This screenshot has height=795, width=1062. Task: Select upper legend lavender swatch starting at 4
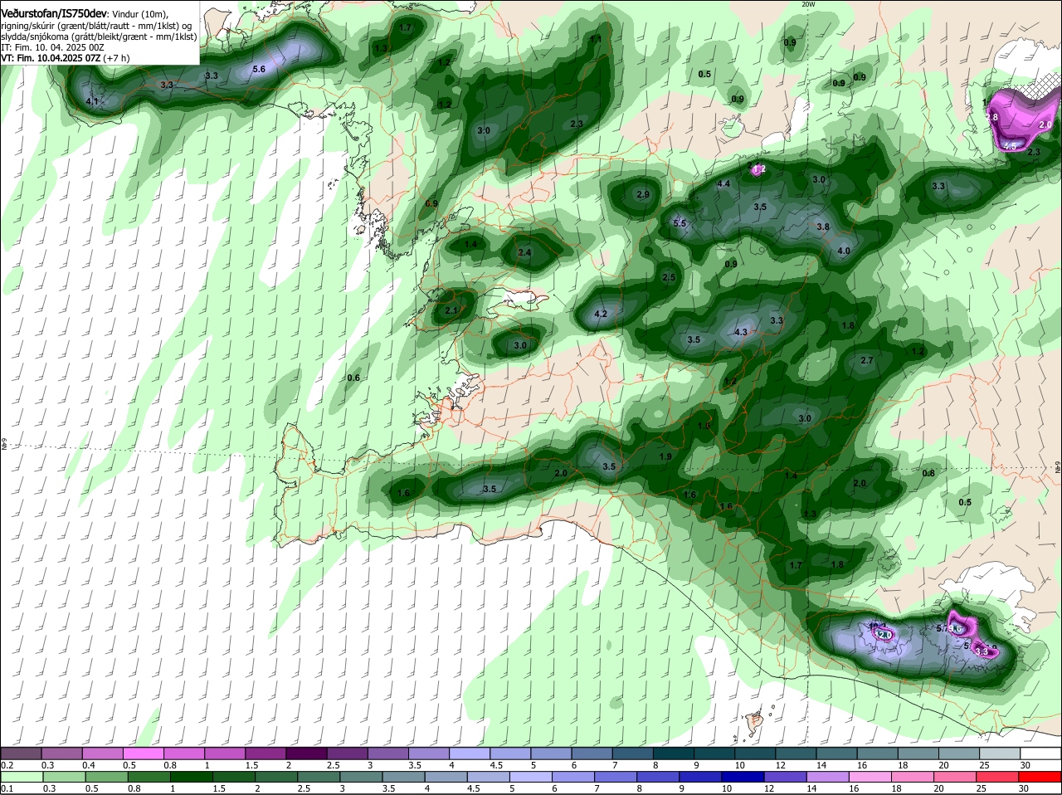tap(469, 754)
